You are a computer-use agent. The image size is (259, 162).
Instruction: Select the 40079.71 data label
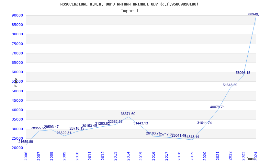[217, 107]
